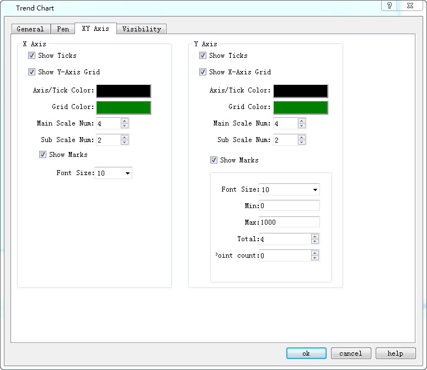
Task: Open X Axis Font Size dropdown
Action: coord(113,173)
